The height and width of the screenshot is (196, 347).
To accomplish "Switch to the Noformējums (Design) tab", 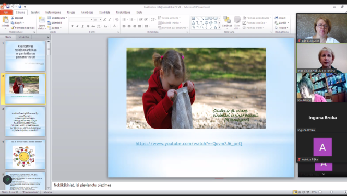I will pyautogui.click(x=53, y=13).
